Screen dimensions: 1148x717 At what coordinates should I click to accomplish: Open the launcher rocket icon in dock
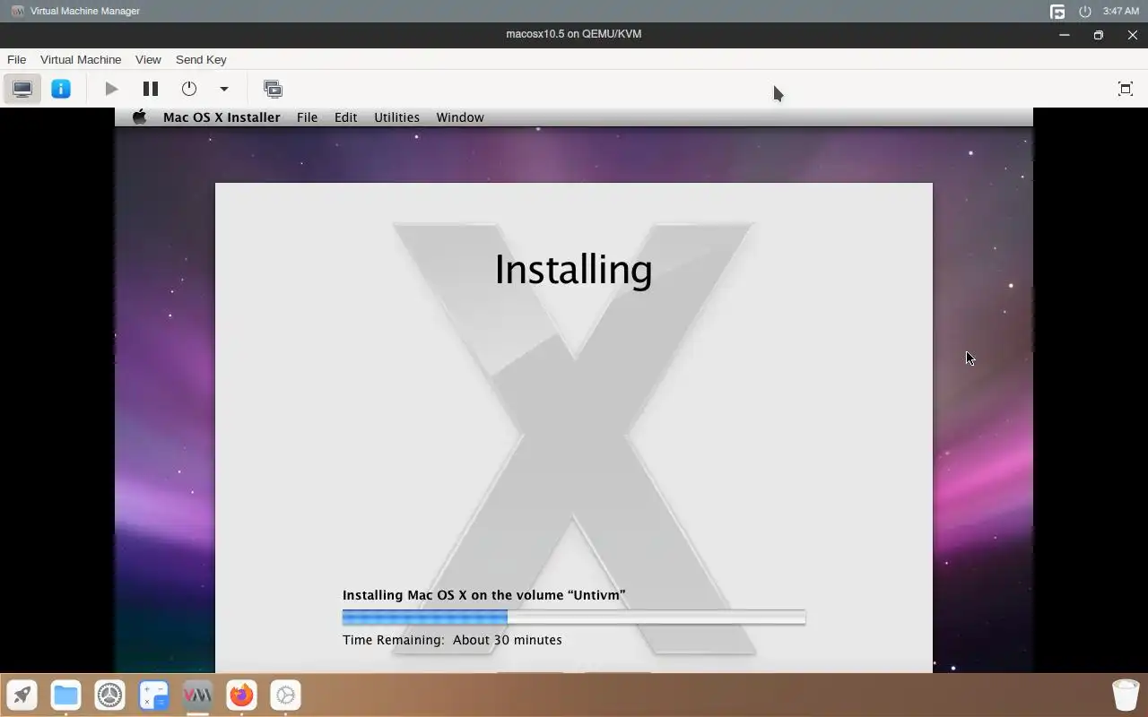22,695
